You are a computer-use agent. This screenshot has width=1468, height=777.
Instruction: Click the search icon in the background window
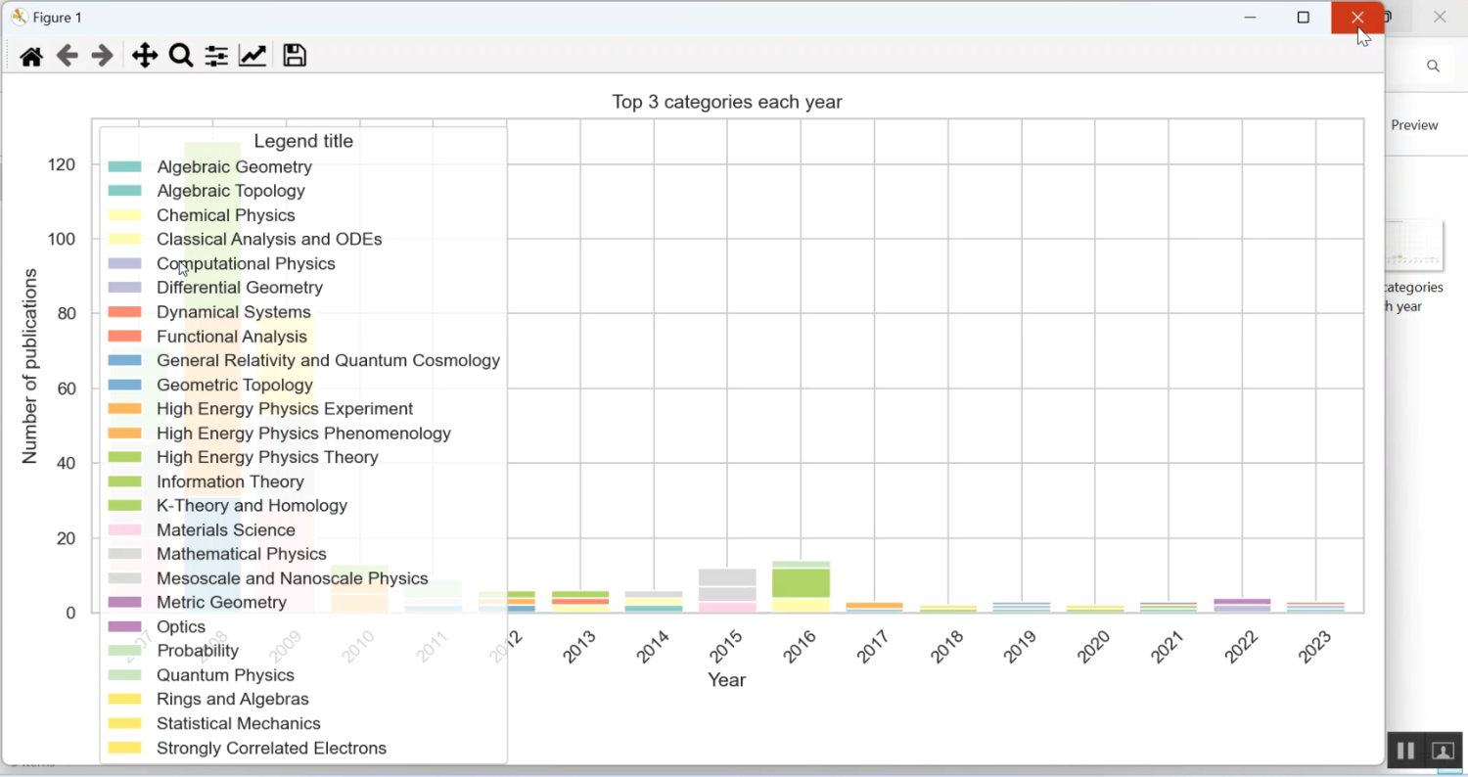[1433, 67]
